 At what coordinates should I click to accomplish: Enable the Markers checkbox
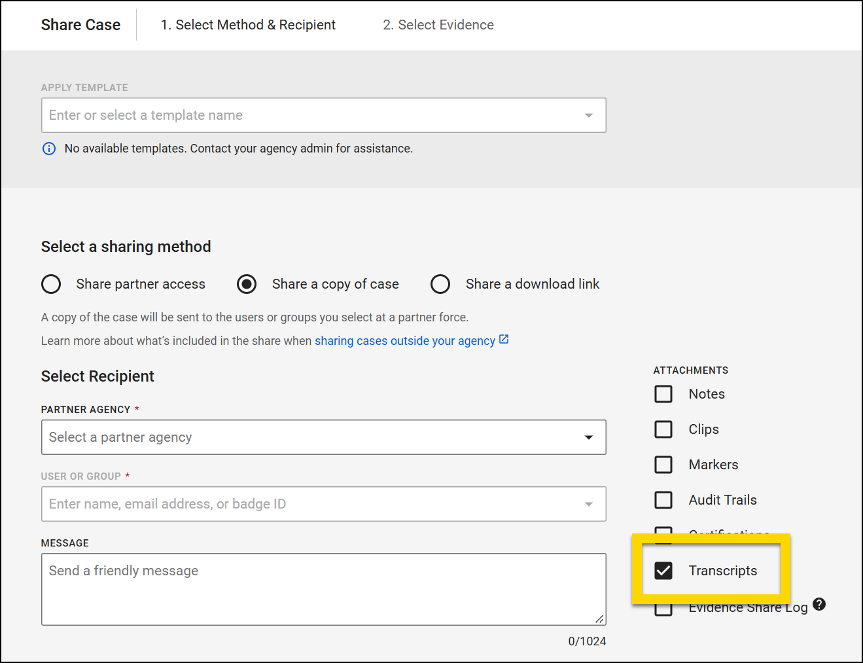(663, 465)
